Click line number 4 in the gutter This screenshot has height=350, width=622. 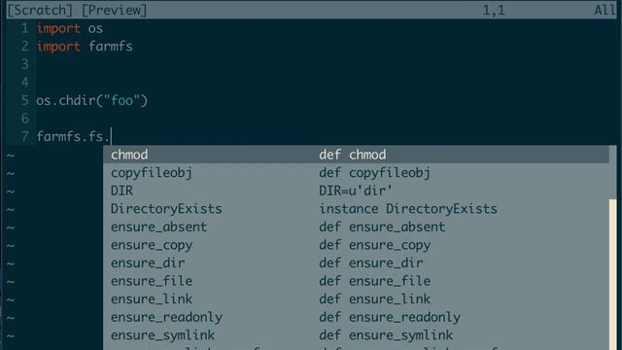[x=25, y=83]
